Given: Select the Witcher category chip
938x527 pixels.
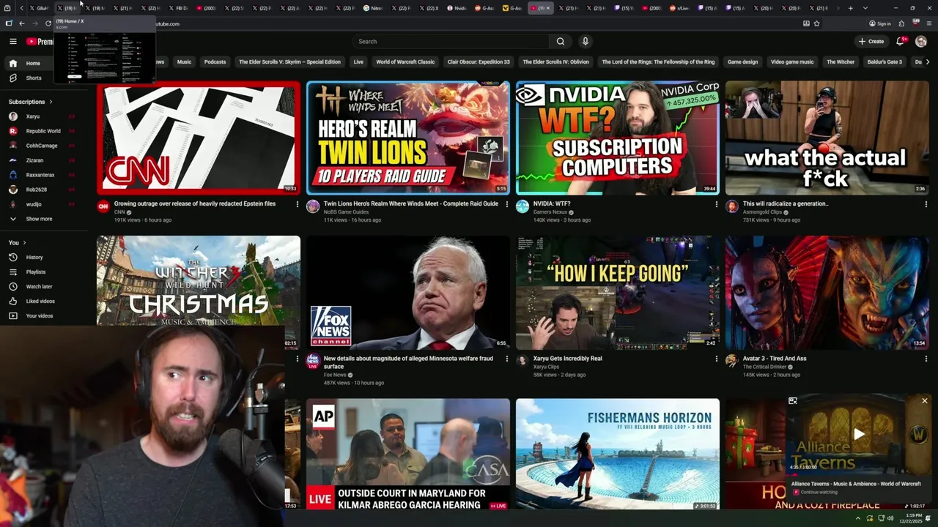Looking at the screenshot, I should pos(841,62).
